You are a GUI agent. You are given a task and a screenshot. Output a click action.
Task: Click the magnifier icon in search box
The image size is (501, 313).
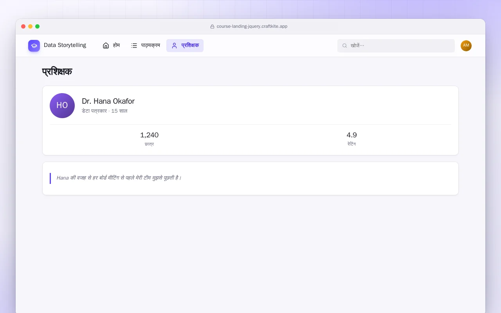345,46
